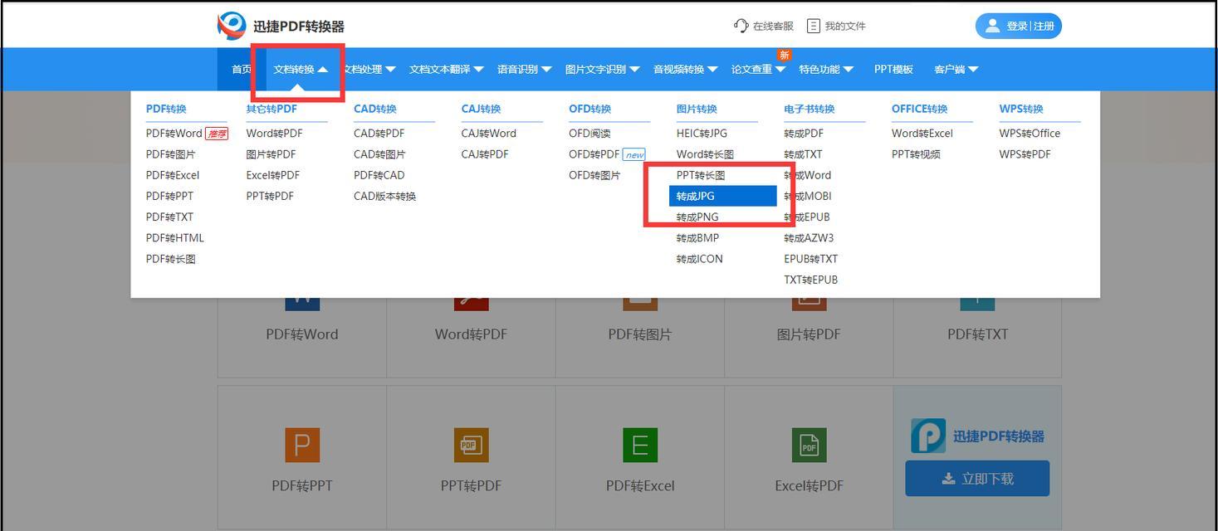Expand the 语音识别 menu
This screenshot has width=1218, height=531.
[x=525, y=69]
